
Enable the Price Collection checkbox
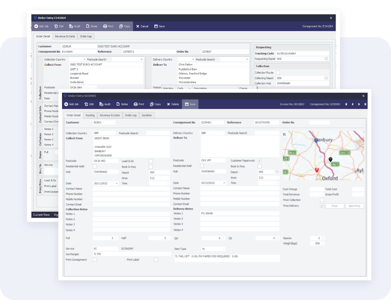(322, 200)
